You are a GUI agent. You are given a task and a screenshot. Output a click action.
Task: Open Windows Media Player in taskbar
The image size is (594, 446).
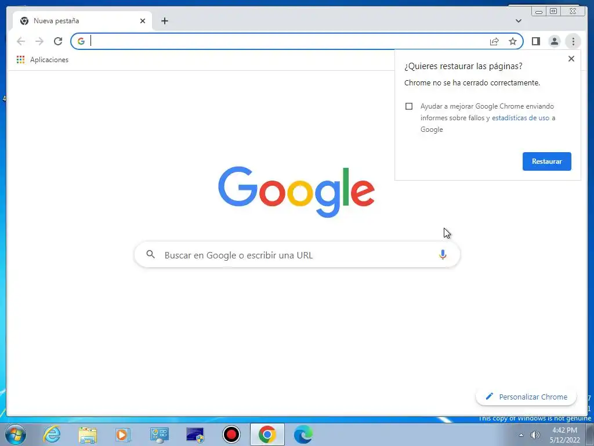coord(123,434)
